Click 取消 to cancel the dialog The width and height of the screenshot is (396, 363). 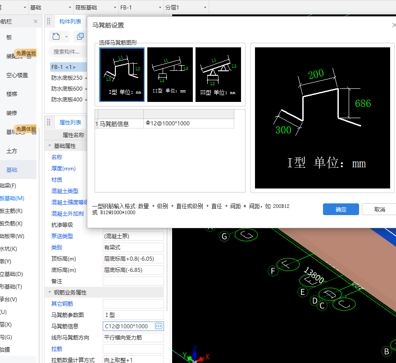[379, 209]
